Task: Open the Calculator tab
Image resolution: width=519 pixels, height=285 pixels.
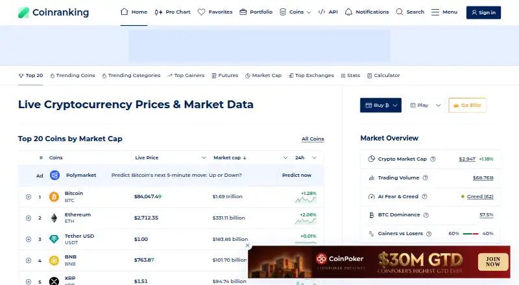Action: pyautogui.click(x=383, y=75)
